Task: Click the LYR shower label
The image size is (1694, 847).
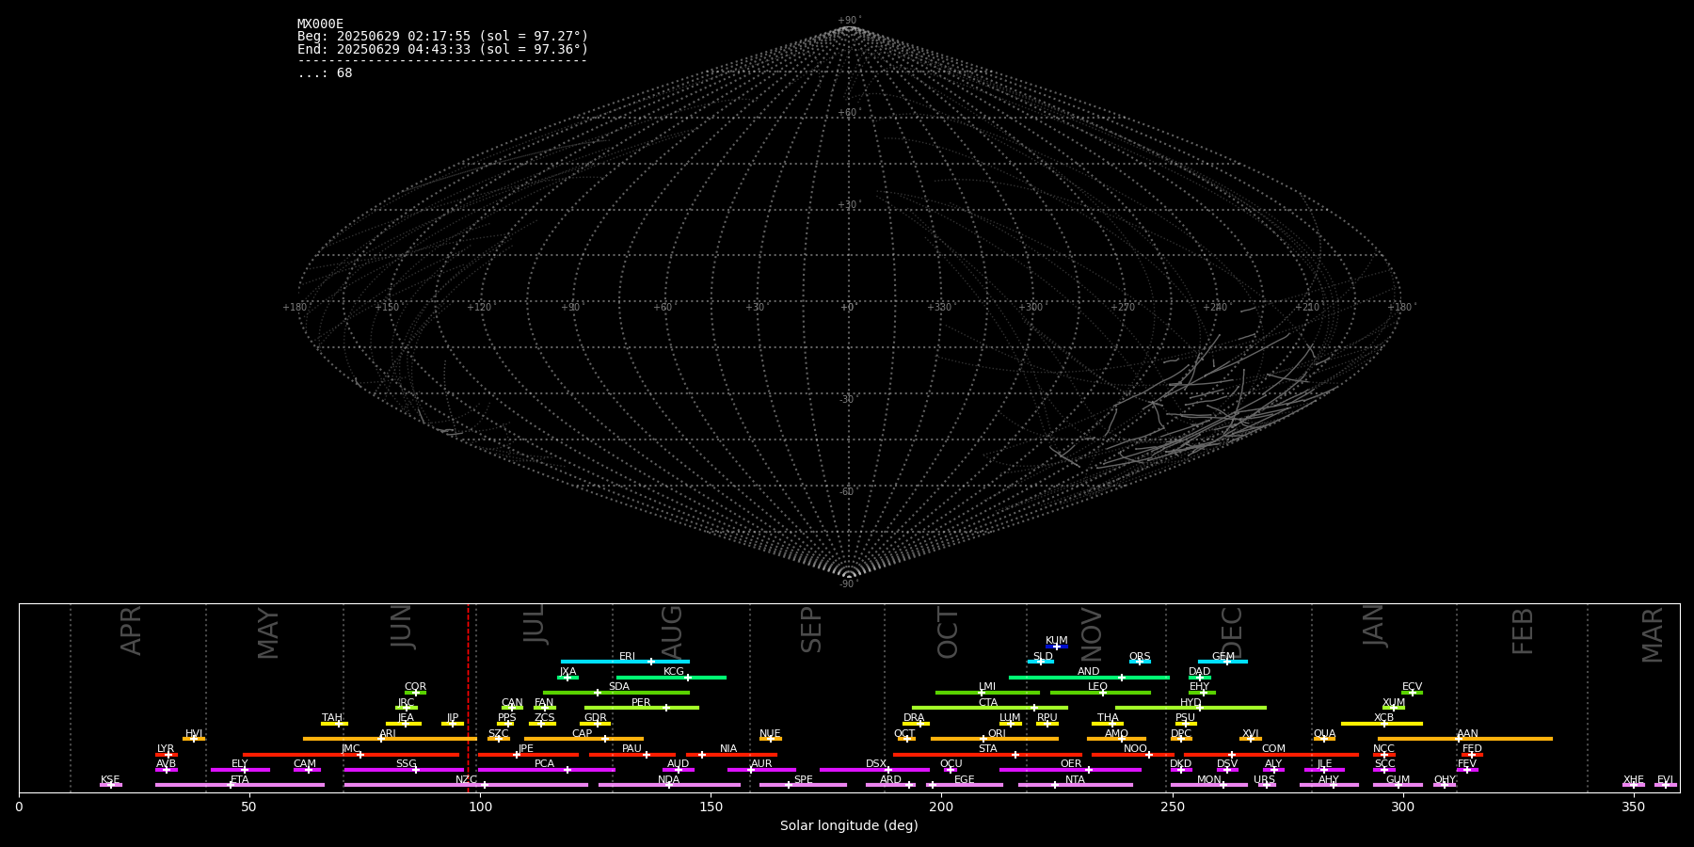Action: click(166, 748)
